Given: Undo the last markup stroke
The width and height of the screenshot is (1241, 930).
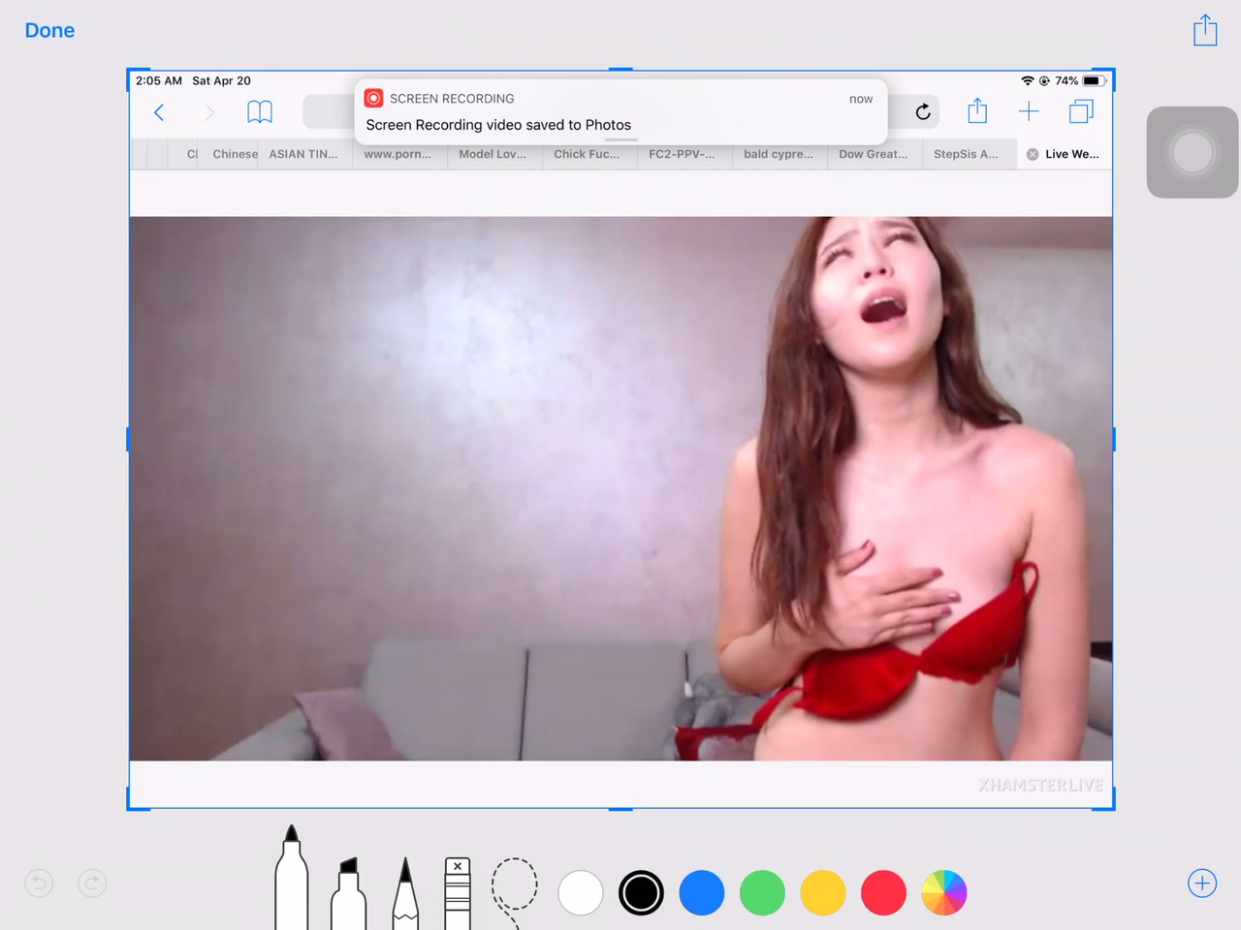Looking at the screenshot, I should (x=39, y=883).
